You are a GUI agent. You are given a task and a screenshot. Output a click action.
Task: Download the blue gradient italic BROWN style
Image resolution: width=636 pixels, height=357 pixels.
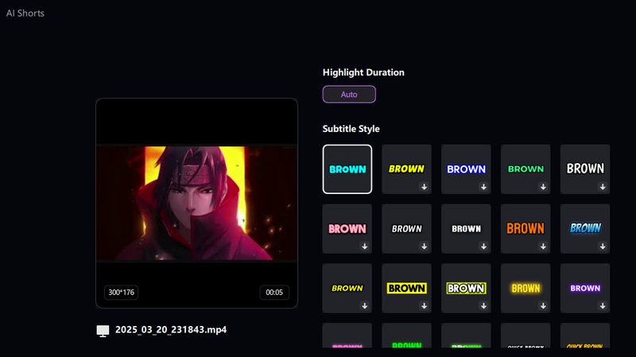click(x=603, y=246)
